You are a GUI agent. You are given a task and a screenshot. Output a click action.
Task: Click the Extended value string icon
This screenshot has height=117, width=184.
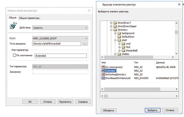coord(103,70)
